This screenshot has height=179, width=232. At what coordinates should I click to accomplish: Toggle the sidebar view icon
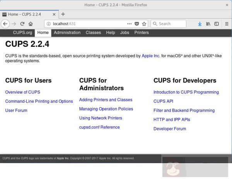coord(217,24)
